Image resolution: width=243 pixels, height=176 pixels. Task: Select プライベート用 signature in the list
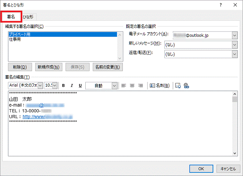pos(63,34)
